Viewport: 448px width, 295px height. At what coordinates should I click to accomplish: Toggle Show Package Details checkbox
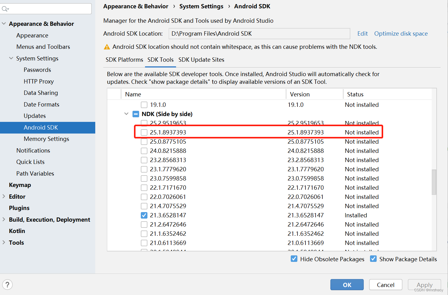373,259
